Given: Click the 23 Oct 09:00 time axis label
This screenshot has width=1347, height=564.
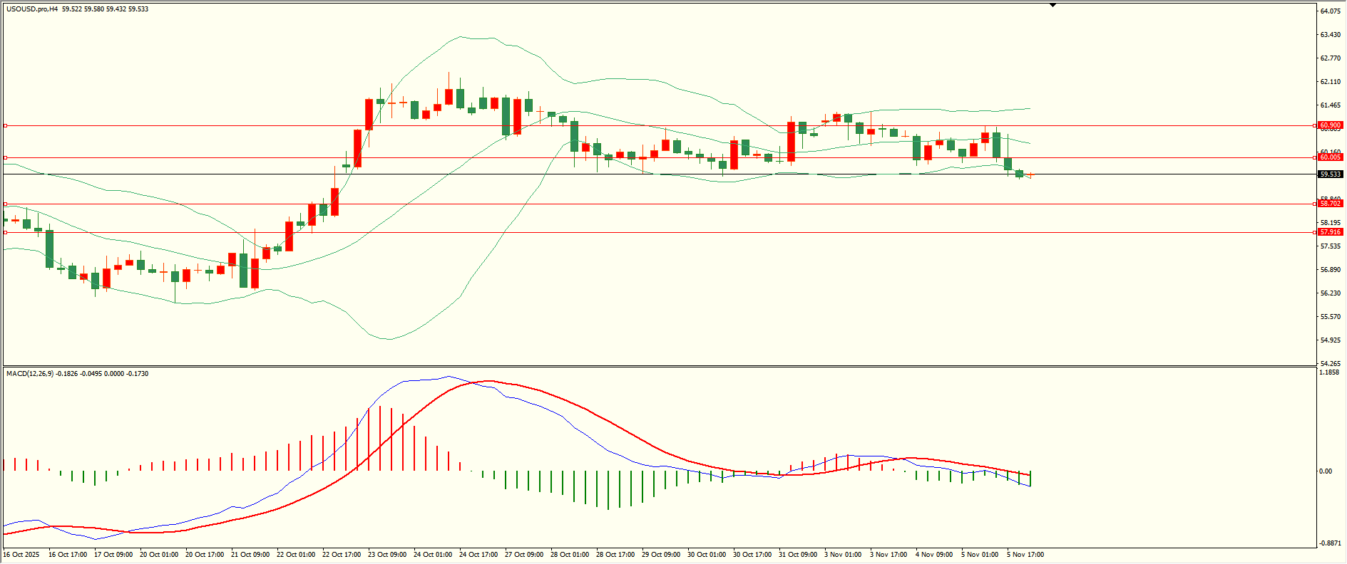Looking at the screenshot, I should [x=387, y=555].
